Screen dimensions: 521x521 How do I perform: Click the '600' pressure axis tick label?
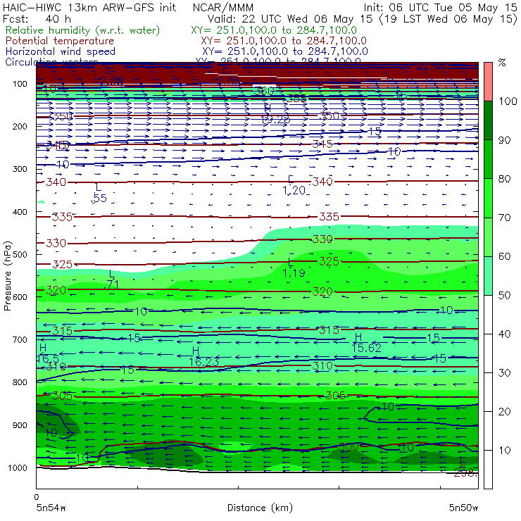(20, 296)
